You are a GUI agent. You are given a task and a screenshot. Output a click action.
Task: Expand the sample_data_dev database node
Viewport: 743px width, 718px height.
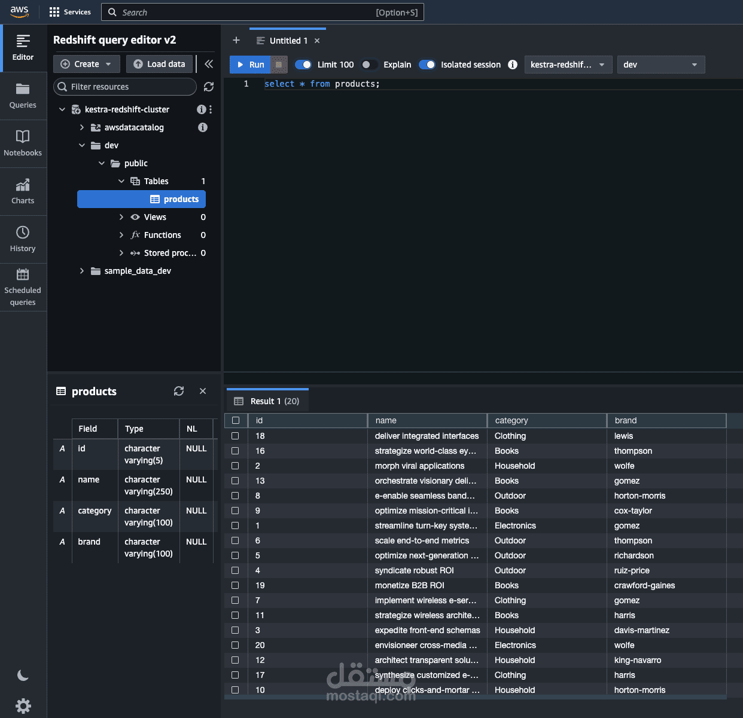point(82,271)
